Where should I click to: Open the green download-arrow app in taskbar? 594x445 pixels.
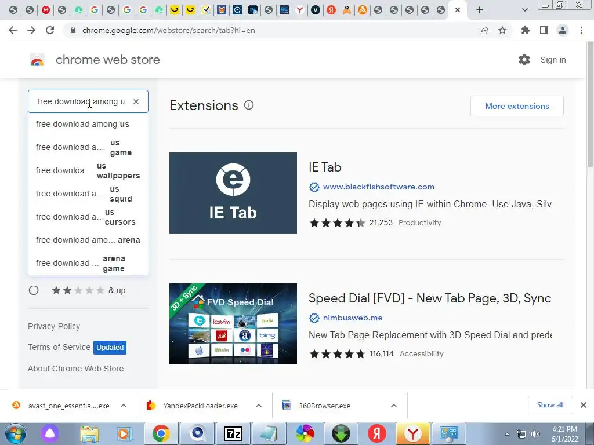click(x=341, y=433)
